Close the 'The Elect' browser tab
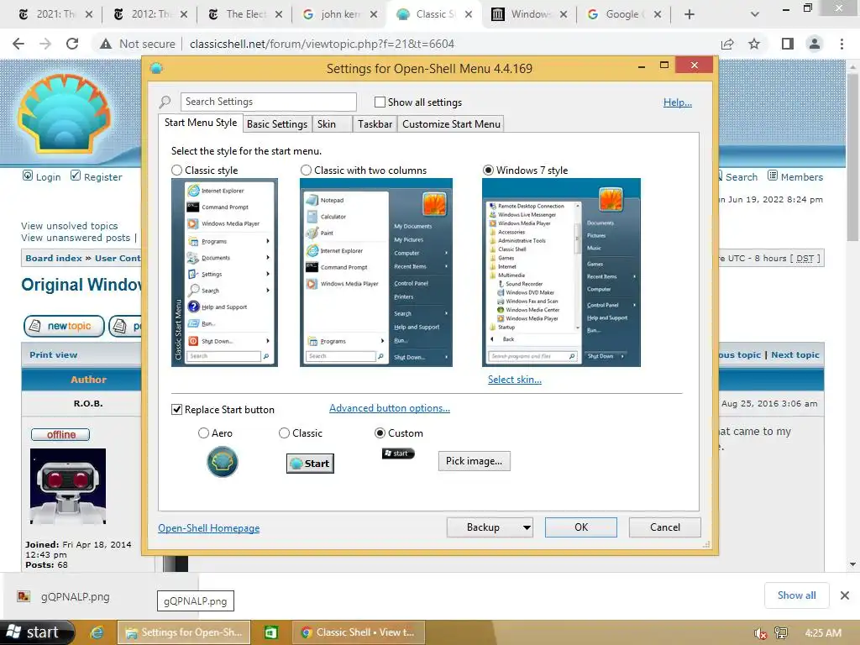 point(279,14)
